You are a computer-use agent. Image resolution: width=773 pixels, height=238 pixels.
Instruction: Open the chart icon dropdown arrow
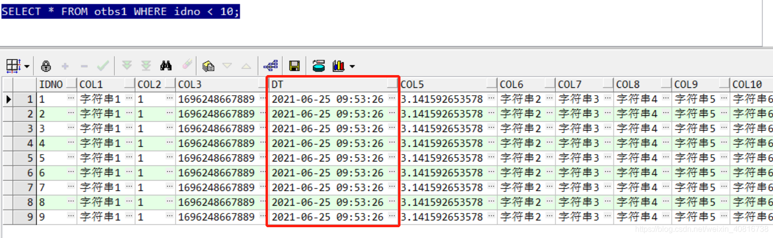pos(352,66)
